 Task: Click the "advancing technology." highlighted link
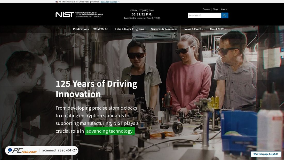(x=110, y=131)
